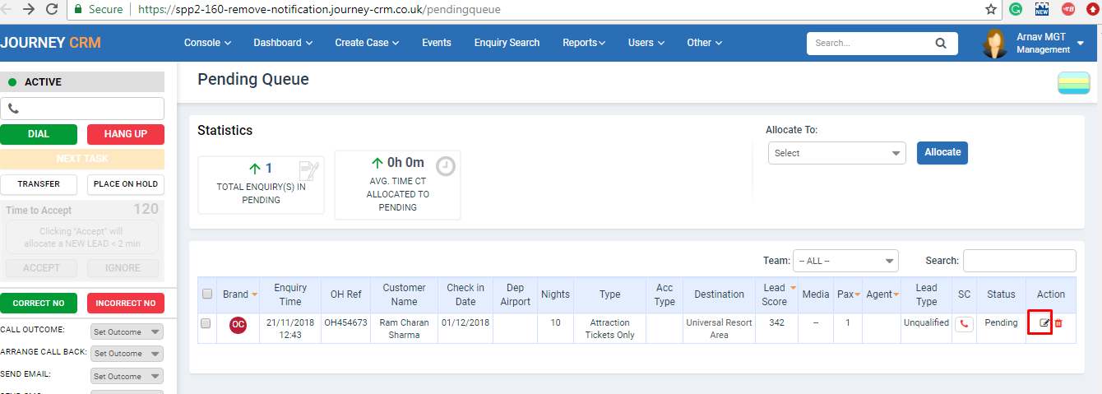This screenshot has width=1102, height=394.
Task: Click the Arnav MGT profile avatar
Action: click(995, 44)
